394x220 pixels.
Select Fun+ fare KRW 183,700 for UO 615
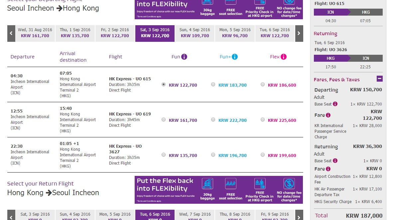[213, 85]
